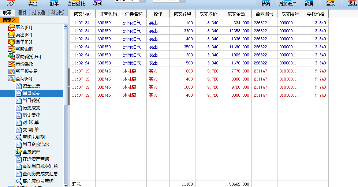Viewport: 358px width, 187px height.
Task: Sort by the 成交均价 column header
Action: point(208,14)
